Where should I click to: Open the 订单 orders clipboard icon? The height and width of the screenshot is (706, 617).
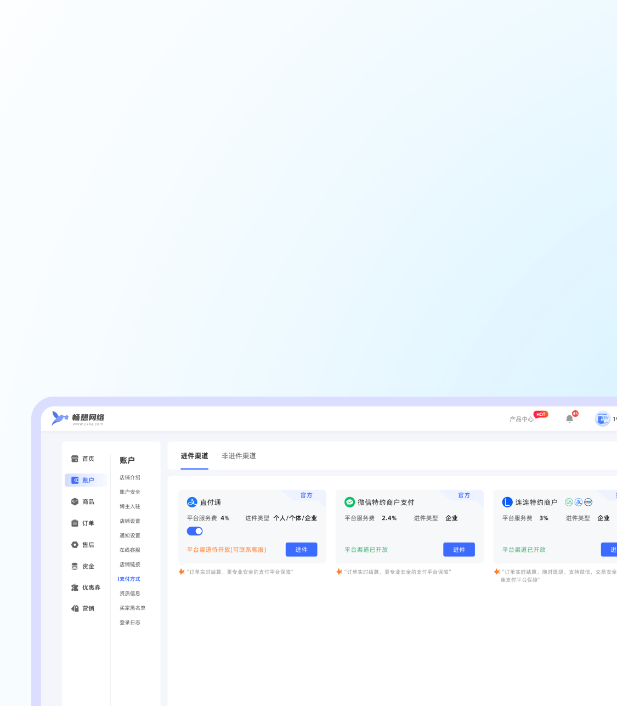[x=75, y=523]
